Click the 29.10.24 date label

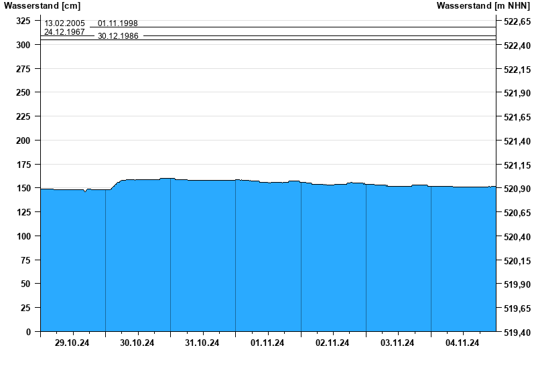(x=72, y=343)
